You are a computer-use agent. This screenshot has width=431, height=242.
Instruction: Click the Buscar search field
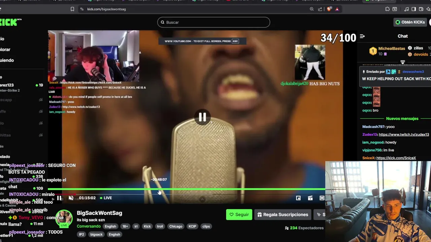[213, 22]
